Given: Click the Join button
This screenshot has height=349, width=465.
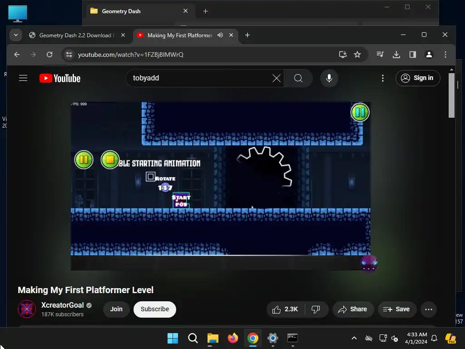Looking at the screenshot, I should 116,309.
